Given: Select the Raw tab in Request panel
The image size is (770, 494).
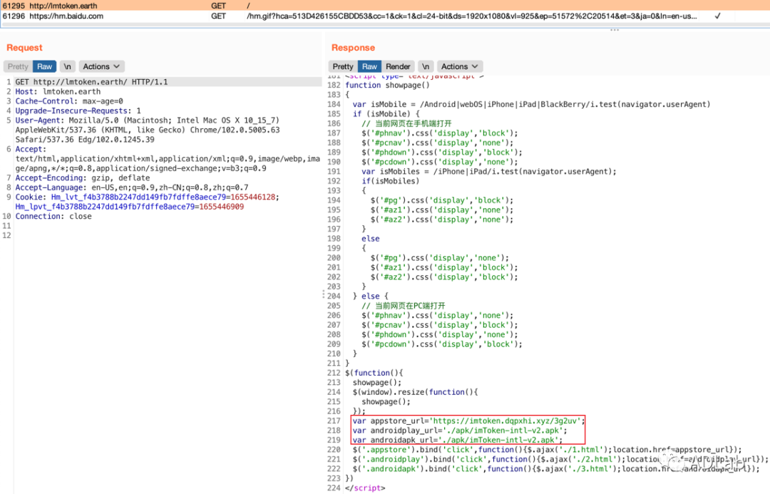Looking at the screenshot, I should [45, 66].
